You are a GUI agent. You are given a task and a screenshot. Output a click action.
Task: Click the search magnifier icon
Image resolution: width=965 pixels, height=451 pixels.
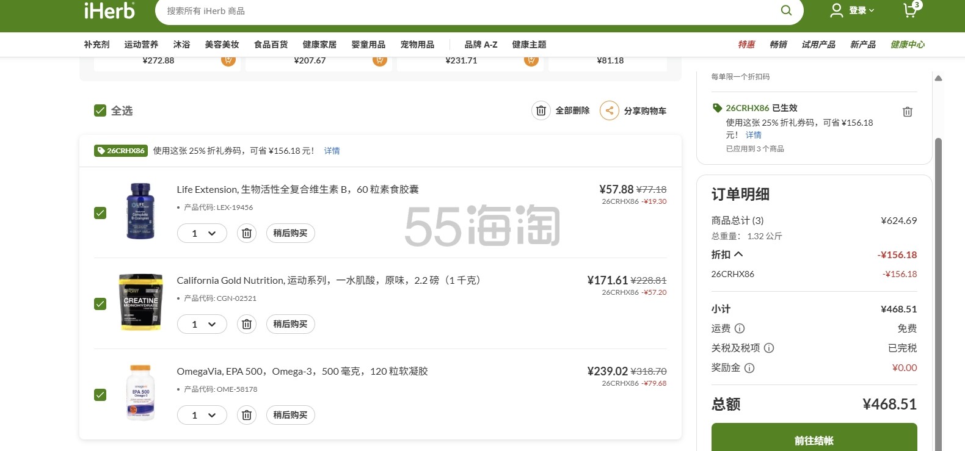786,10
